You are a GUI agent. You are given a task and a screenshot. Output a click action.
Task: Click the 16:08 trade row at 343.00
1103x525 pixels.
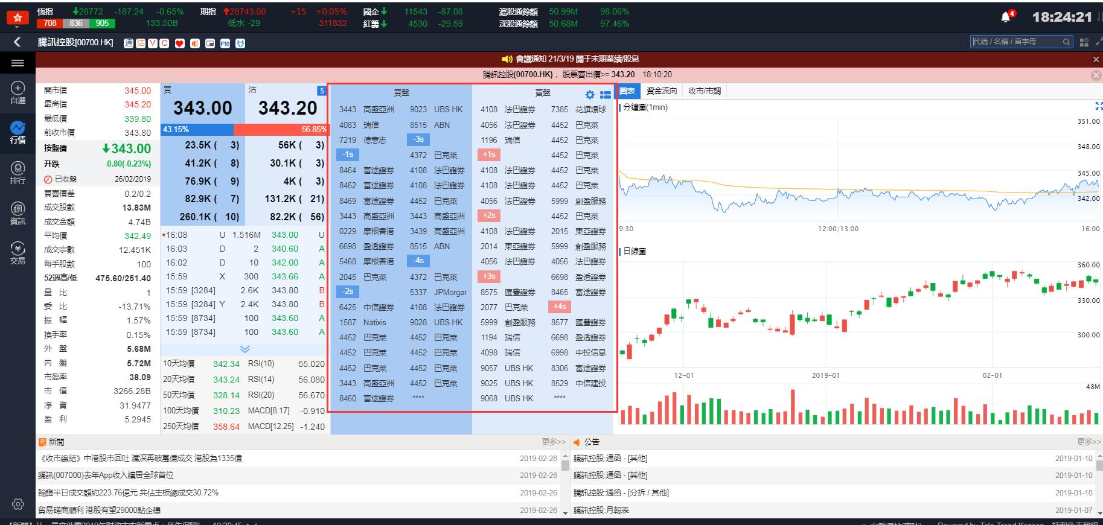point(244,235)
